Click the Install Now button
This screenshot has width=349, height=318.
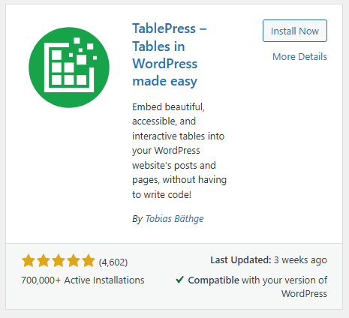pos(295,31)
